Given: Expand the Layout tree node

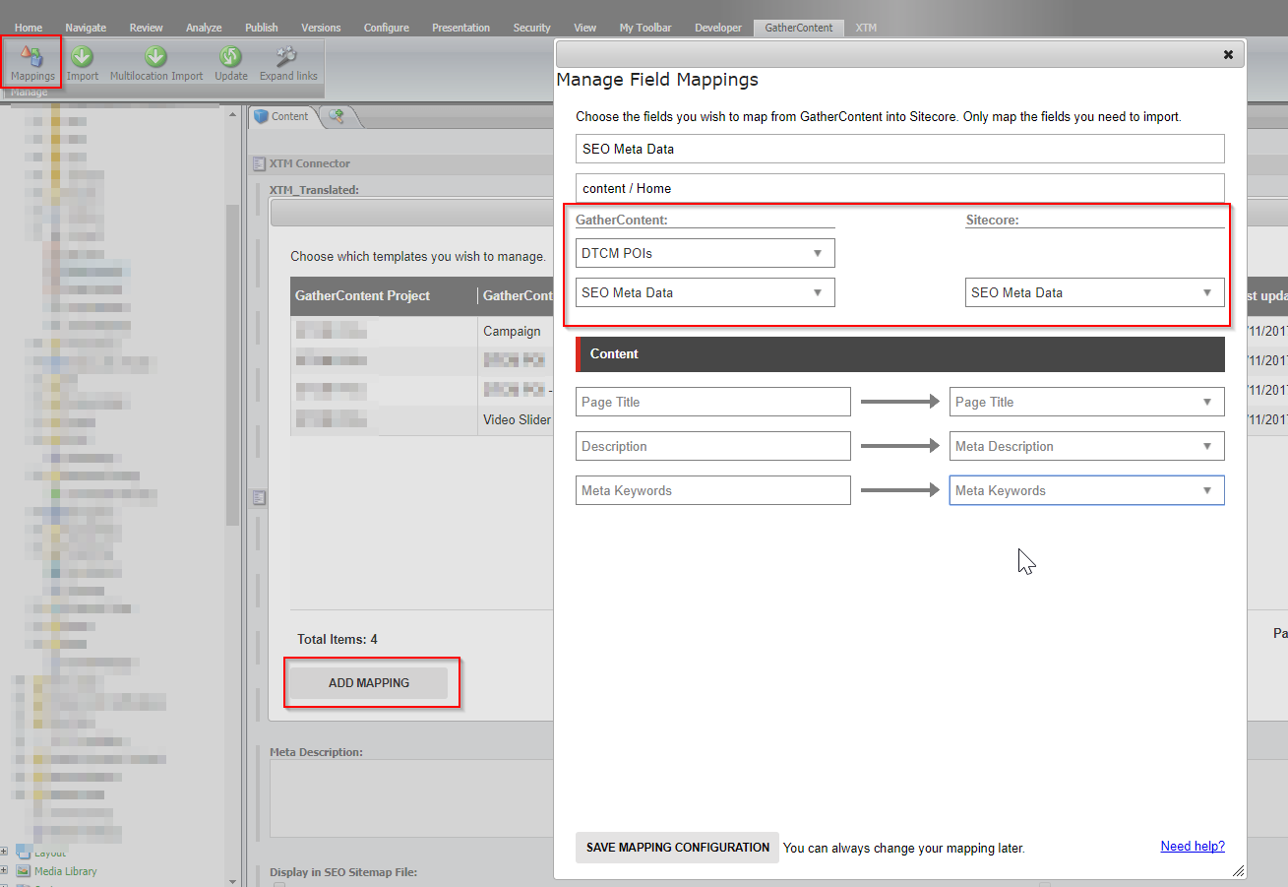Looking at the screenshot, I should tap(4, 853).
